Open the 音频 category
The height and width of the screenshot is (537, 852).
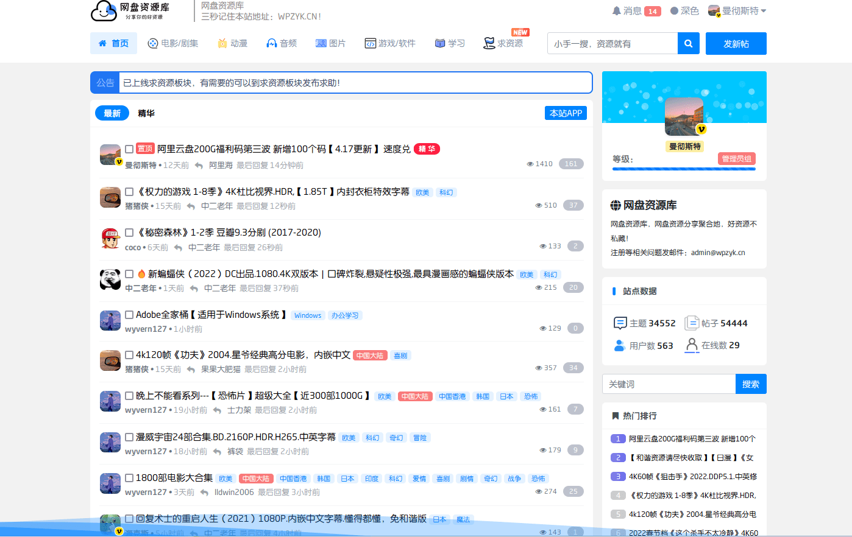282,43
